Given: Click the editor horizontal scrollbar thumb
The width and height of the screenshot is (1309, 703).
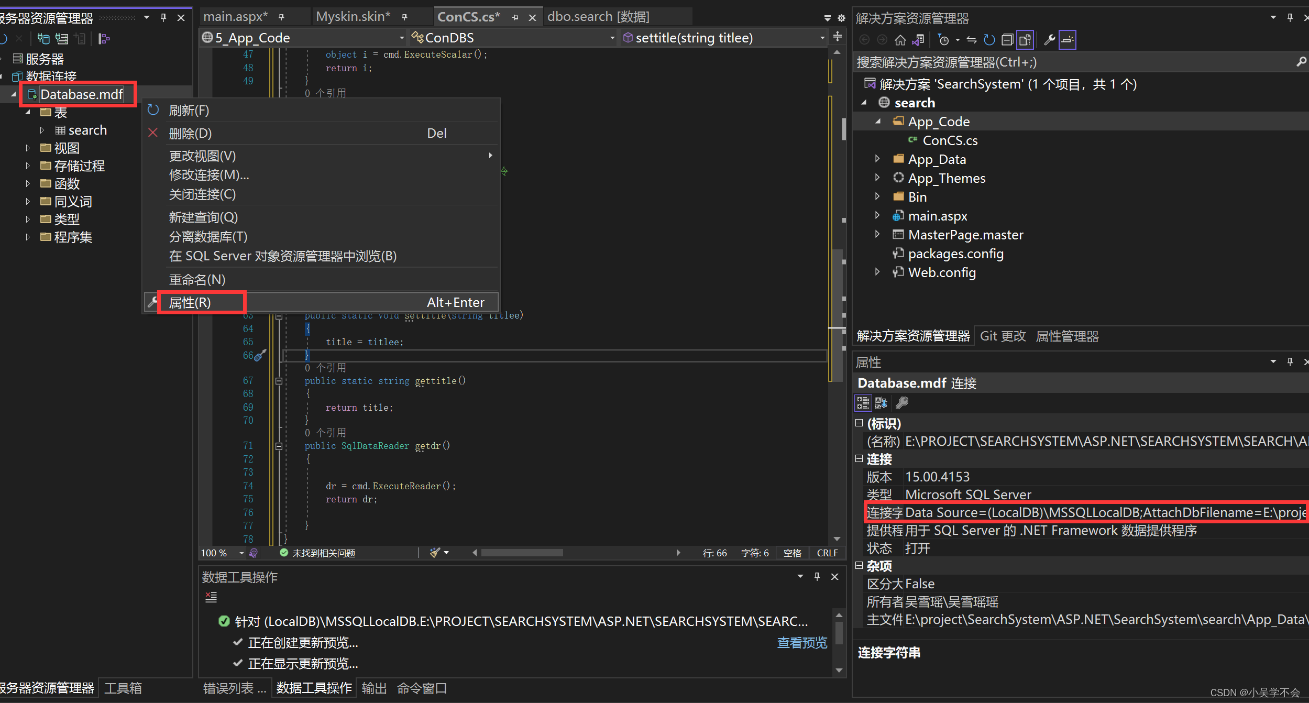Looking at the screenshot, I should (522, 553).
